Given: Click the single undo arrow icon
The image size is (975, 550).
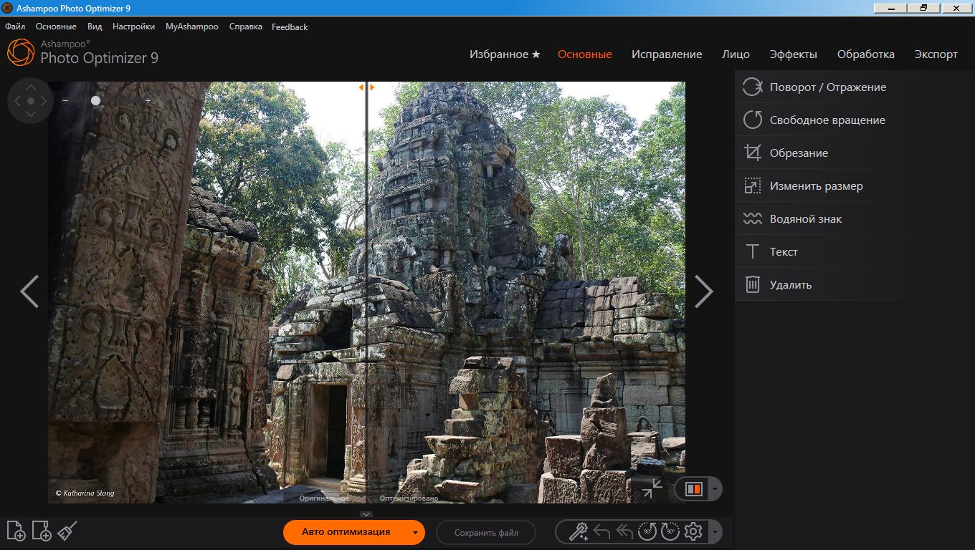Looking at the screenshot, I should 601,531.
